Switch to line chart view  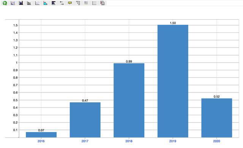[x=13, y=3]
